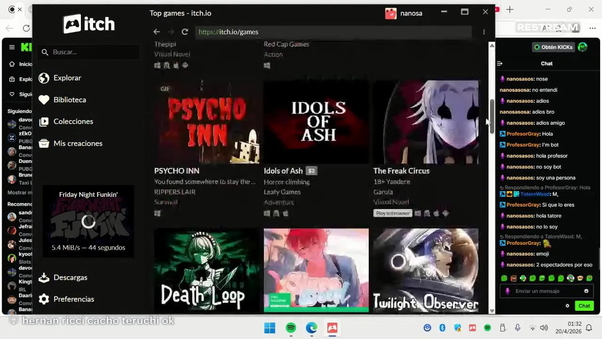The height and width of the screenshot is (339, 602).
Task: Collapse the Kick chat panel arrow icon
Action: 500,64
